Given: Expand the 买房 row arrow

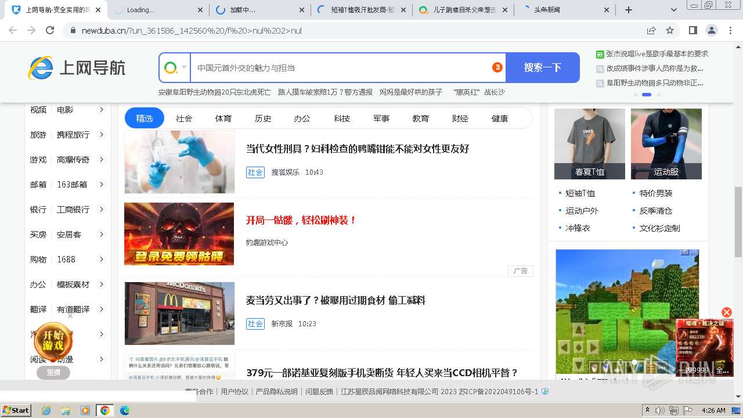Looking at the screenshot, I should (101, 234).
